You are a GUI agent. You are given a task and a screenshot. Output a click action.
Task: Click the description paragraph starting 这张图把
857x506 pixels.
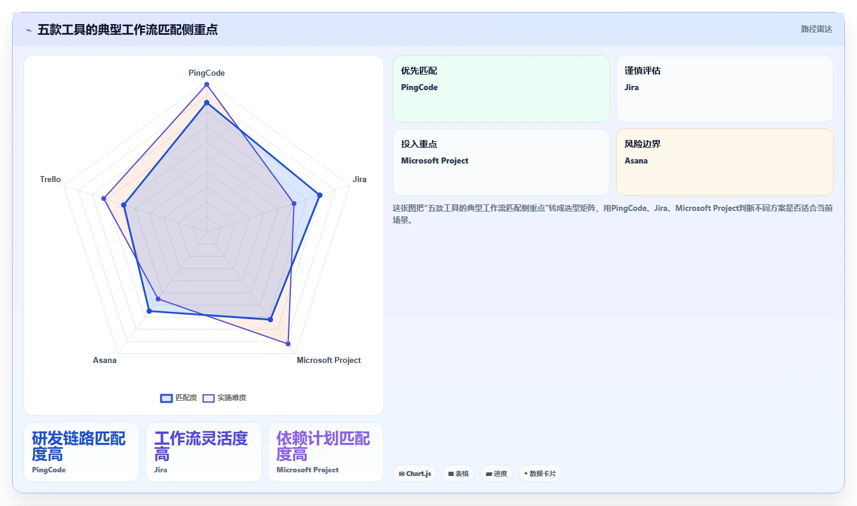pos(612,214)
